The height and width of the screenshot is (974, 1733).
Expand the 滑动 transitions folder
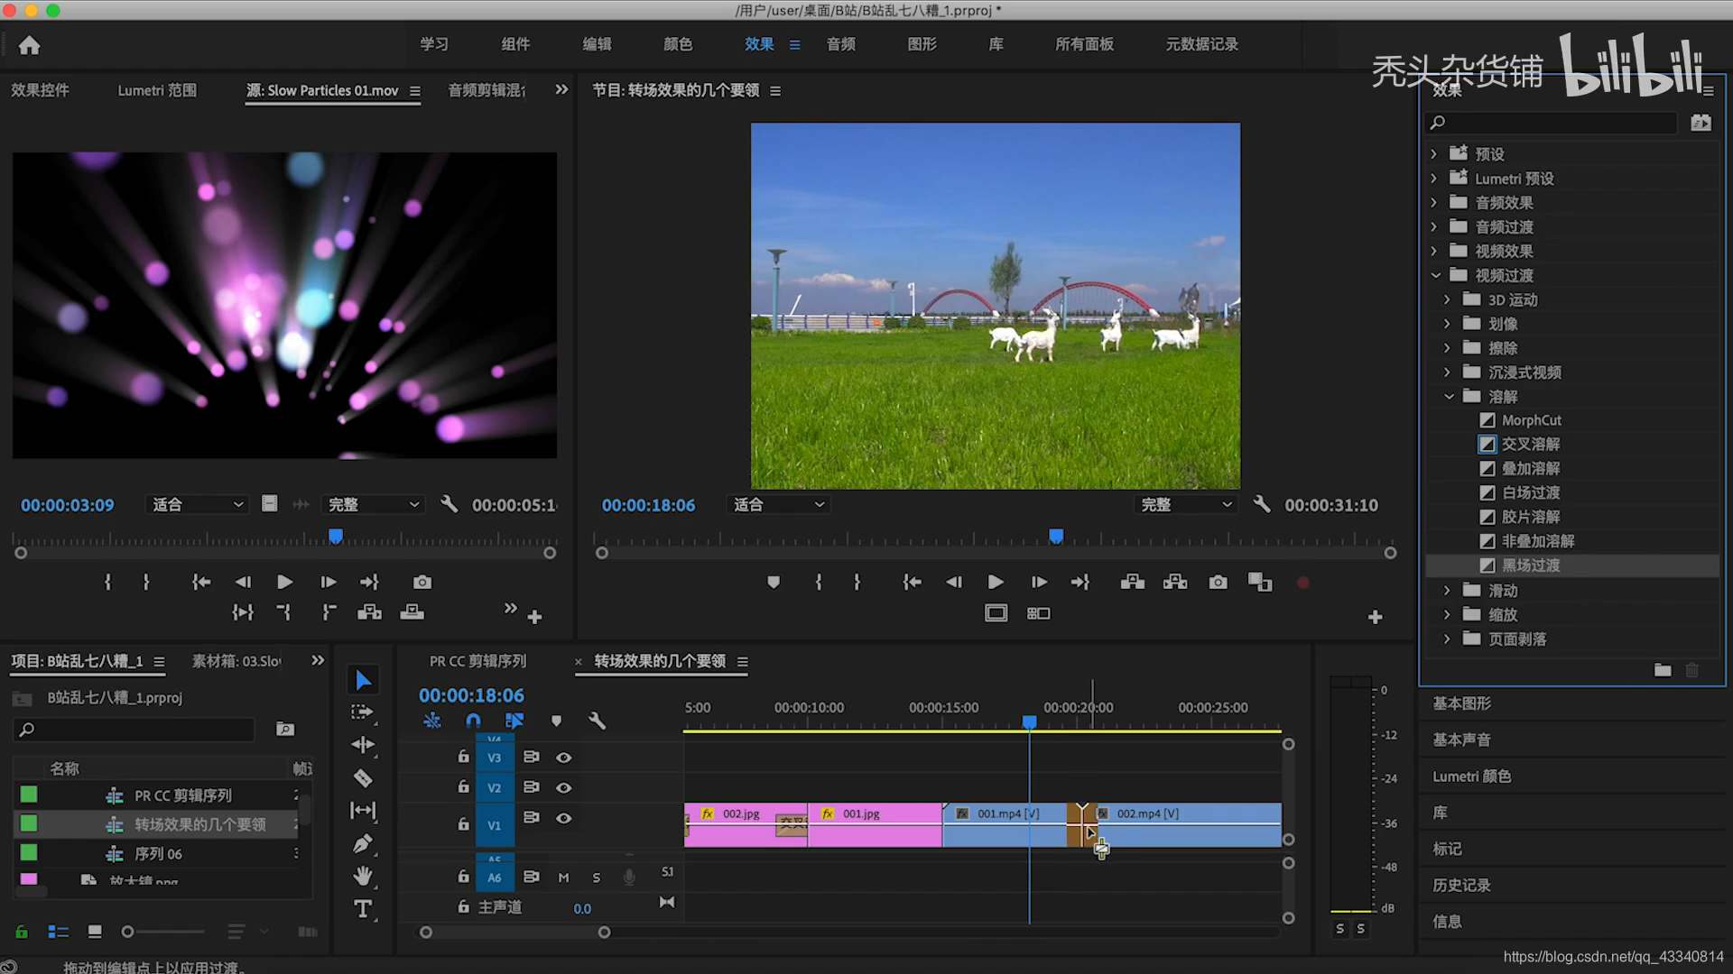click(x=1447, y=590)
